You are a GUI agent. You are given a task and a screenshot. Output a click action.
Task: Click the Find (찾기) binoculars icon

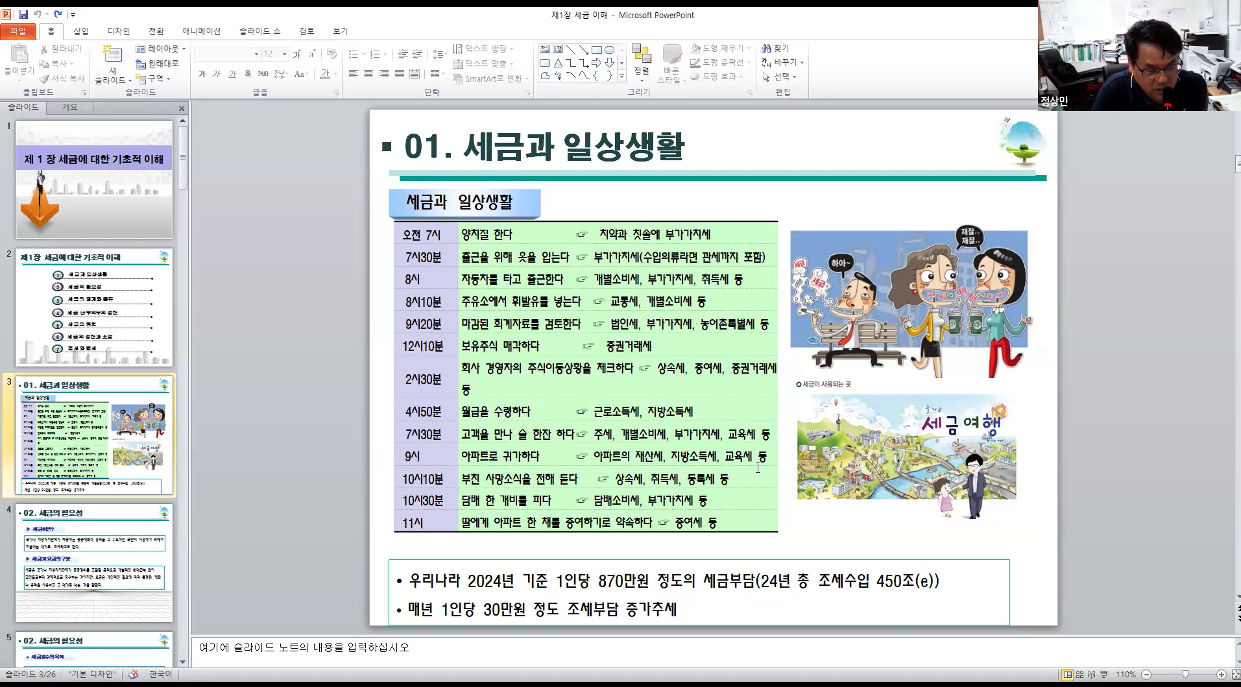(x=767, y=49)
